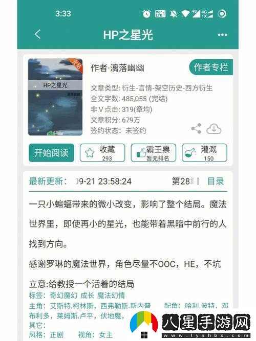Tap the thumbs-up 霸王票 icon
256x341 pixels.
point(141,153)
